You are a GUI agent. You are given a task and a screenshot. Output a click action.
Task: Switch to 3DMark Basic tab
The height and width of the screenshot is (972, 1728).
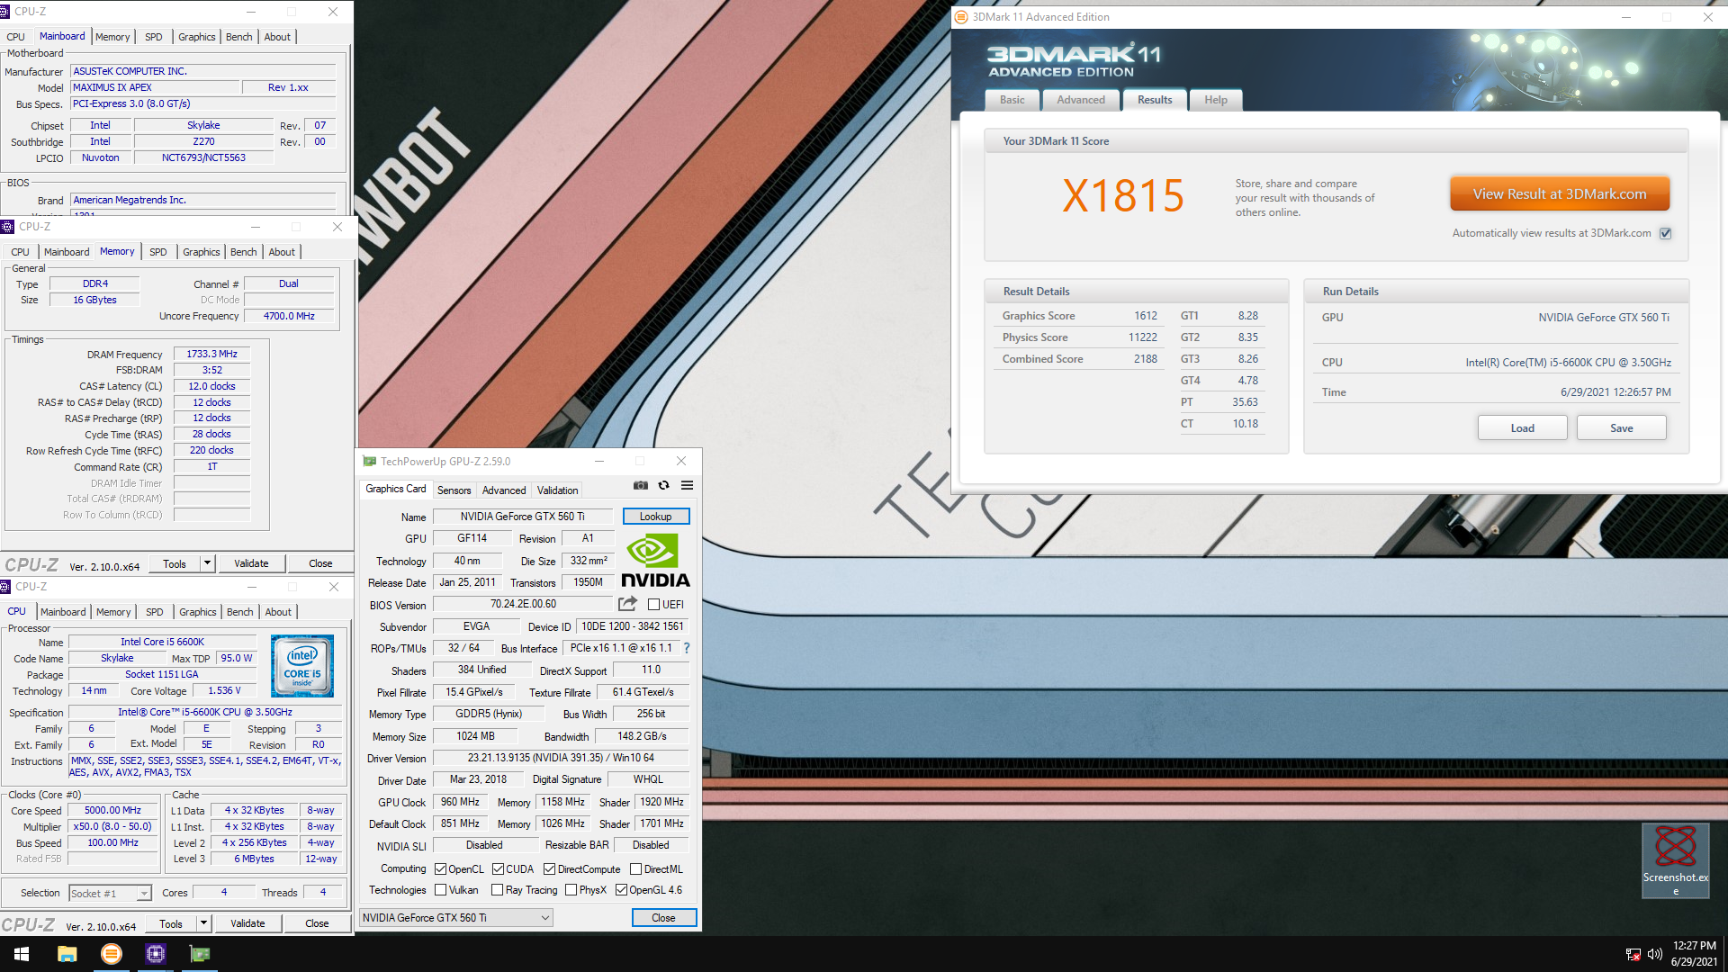1012,100
